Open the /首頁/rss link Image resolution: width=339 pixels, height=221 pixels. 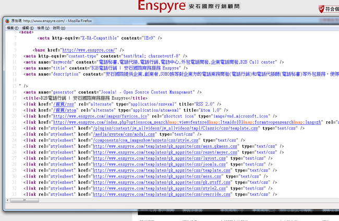(x=64, y=104)
